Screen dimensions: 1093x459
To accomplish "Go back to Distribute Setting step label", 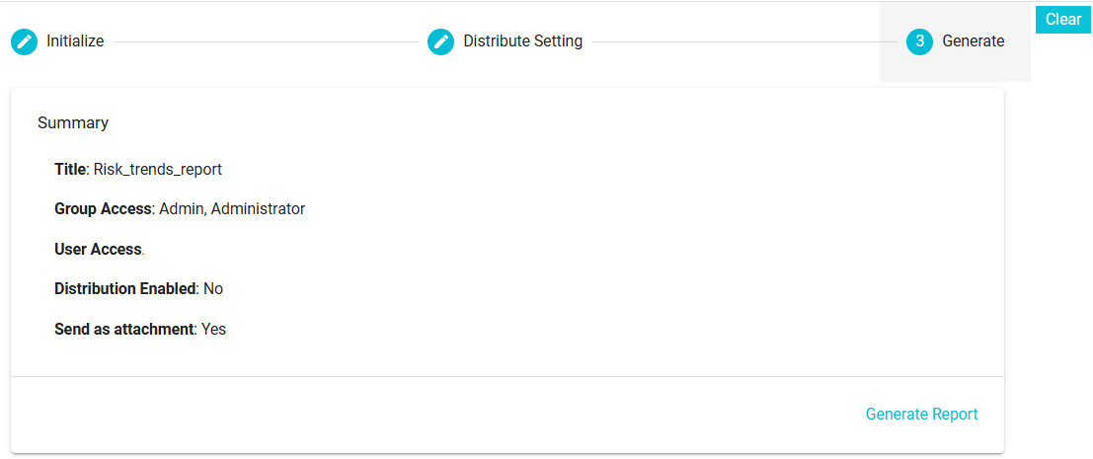I will point(522,41).
